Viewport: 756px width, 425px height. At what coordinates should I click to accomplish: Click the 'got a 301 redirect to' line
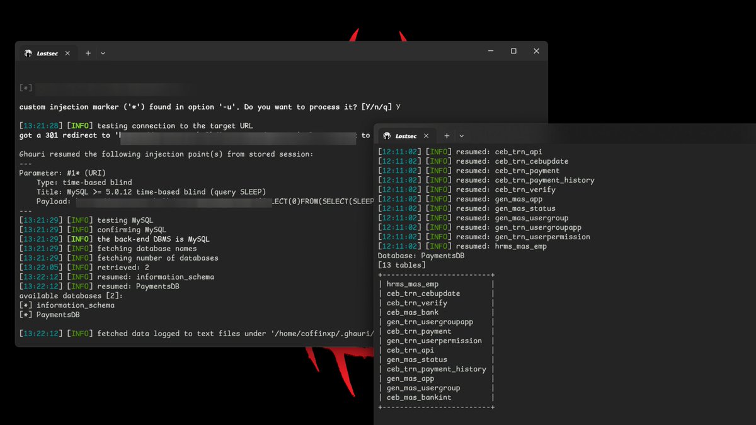pyautogui.click(x=195, y=135)
